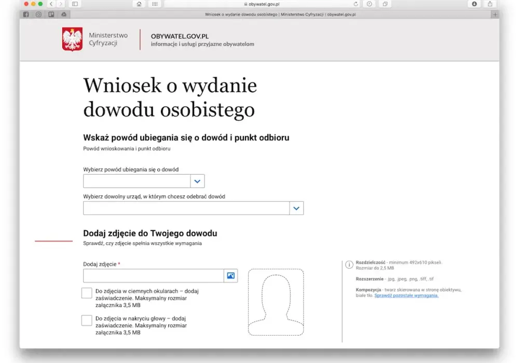Screen dimensions: 519x363
Task: Show all tabs overview icon
Action: tap(385, 4)
